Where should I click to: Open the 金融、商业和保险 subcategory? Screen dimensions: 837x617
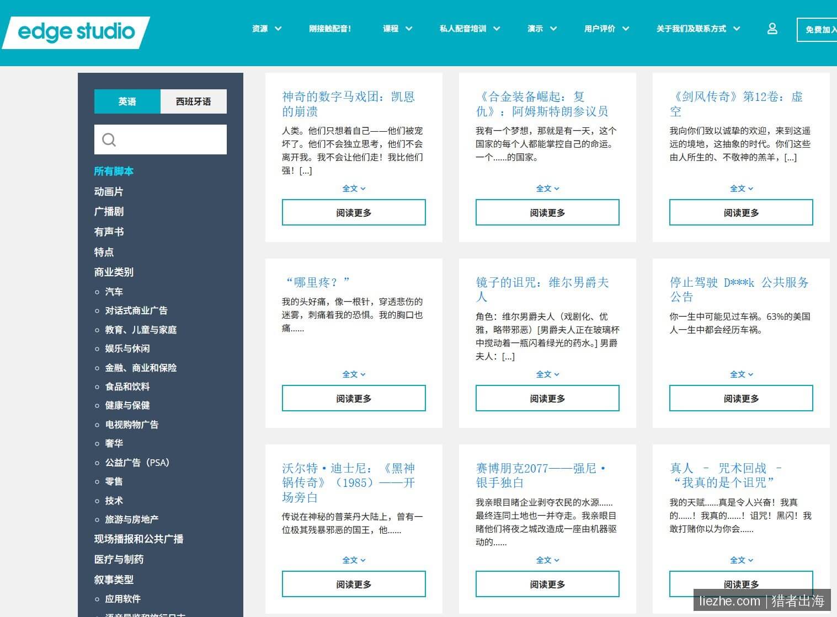(x=141, y=368)
